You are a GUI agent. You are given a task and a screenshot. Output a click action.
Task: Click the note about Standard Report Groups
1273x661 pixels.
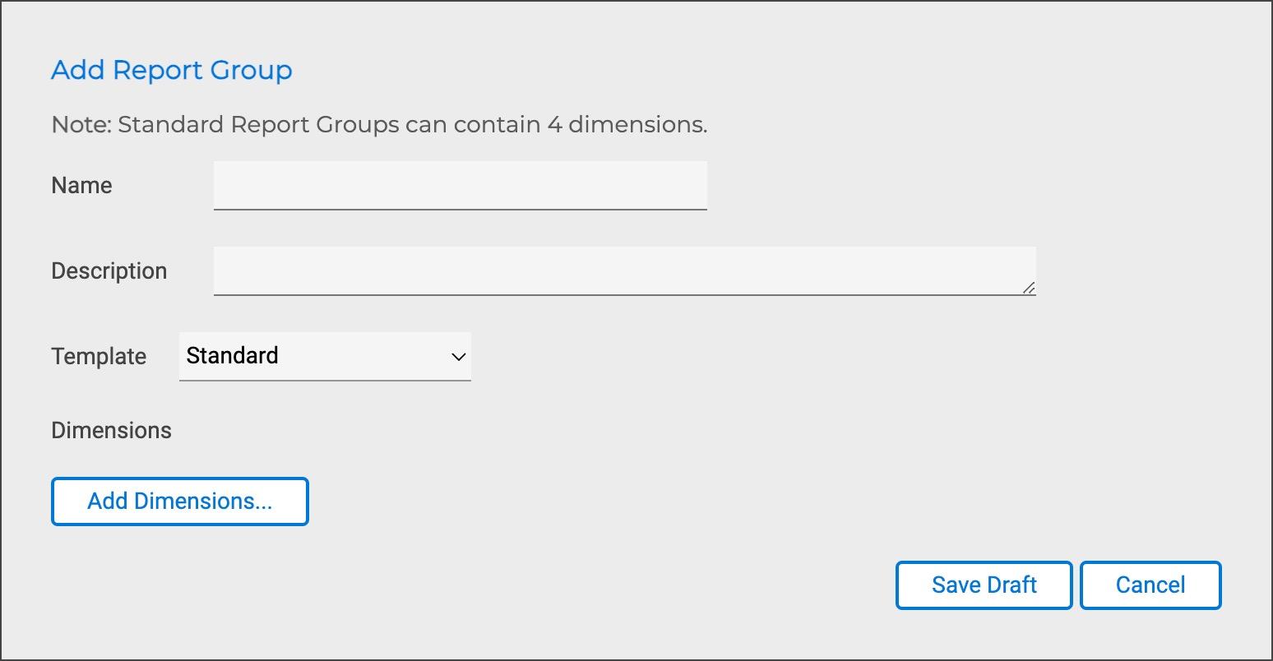pos(379,125)
